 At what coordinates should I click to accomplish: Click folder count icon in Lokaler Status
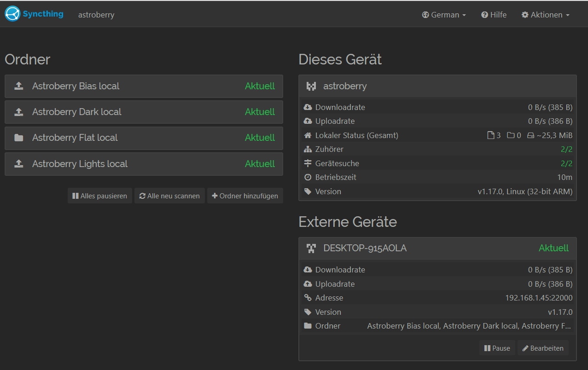[x=511, y=135]
